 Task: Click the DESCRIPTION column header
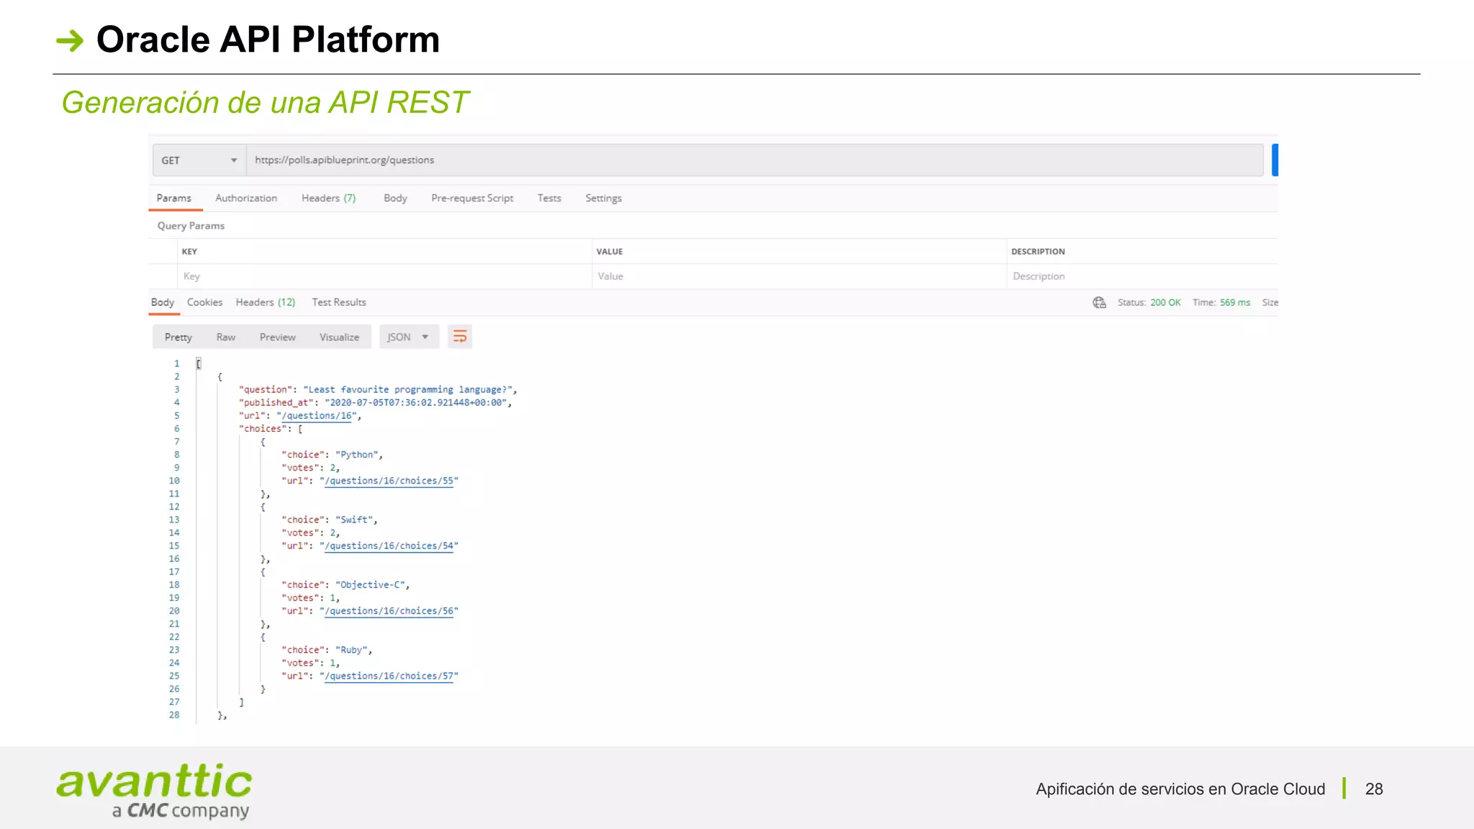point(1038,251)
